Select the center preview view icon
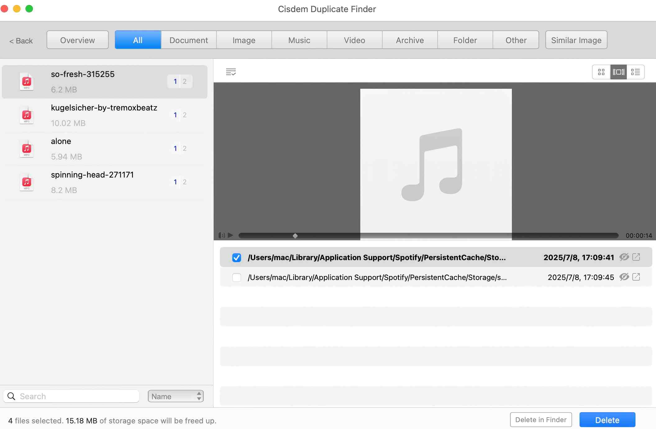The image size is (656, 429). [x=618, y=72]
